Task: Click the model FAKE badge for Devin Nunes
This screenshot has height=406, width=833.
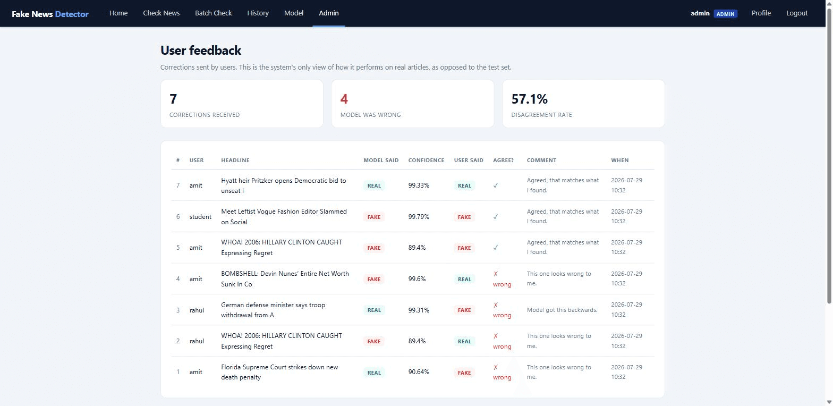Action: [373, 279]
